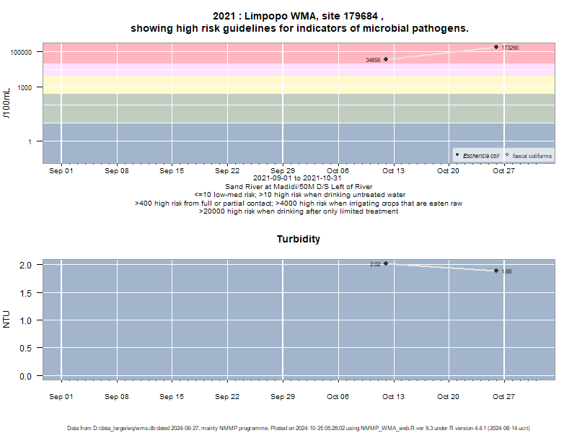
Task: Click the 100000 y-axis label
Action: coord(21,52)
